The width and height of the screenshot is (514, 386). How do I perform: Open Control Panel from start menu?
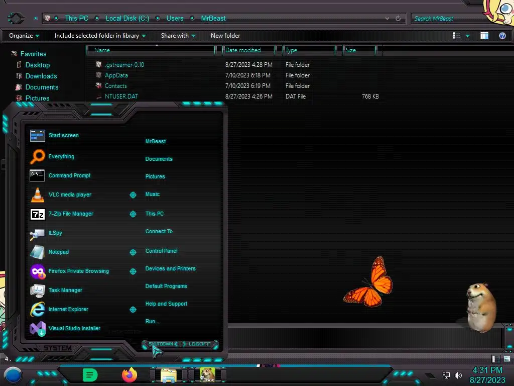pos(161,251)
